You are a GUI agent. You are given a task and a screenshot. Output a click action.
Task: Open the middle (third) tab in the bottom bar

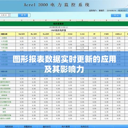pos(47,126)
